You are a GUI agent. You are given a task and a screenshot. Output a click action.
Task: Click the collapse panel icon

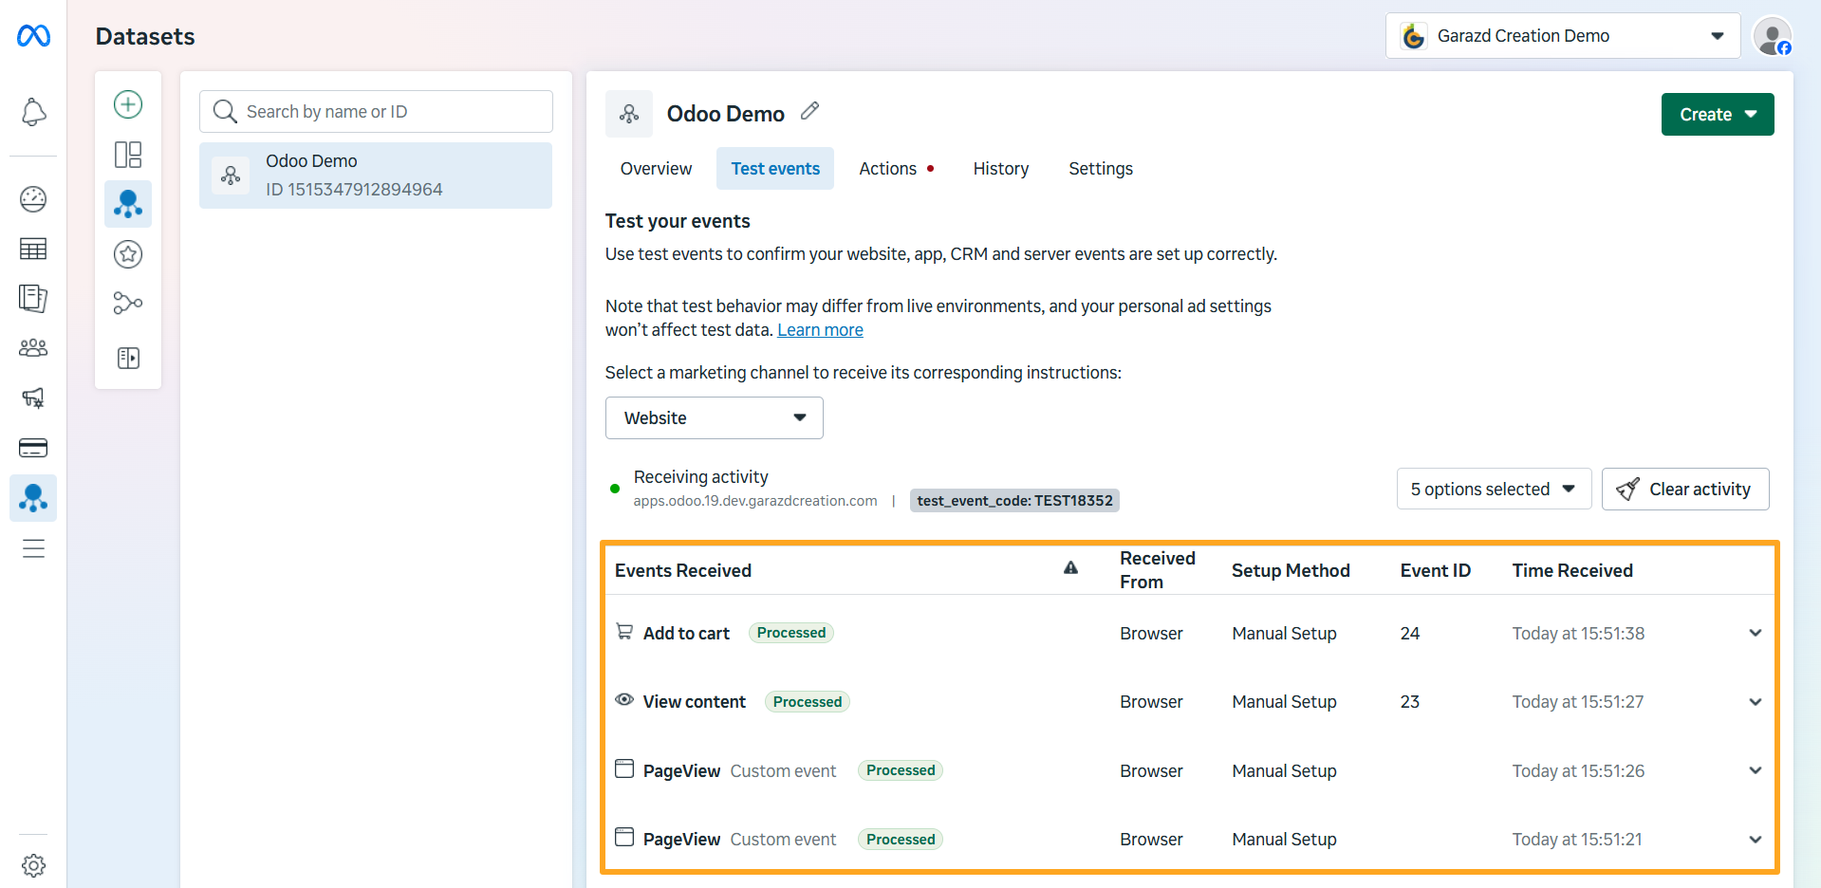(128, 358)
